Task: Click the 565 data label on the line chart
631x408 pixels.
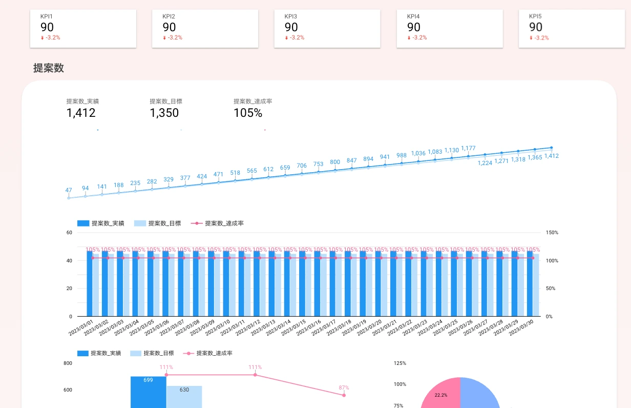Action: (252, 171)
